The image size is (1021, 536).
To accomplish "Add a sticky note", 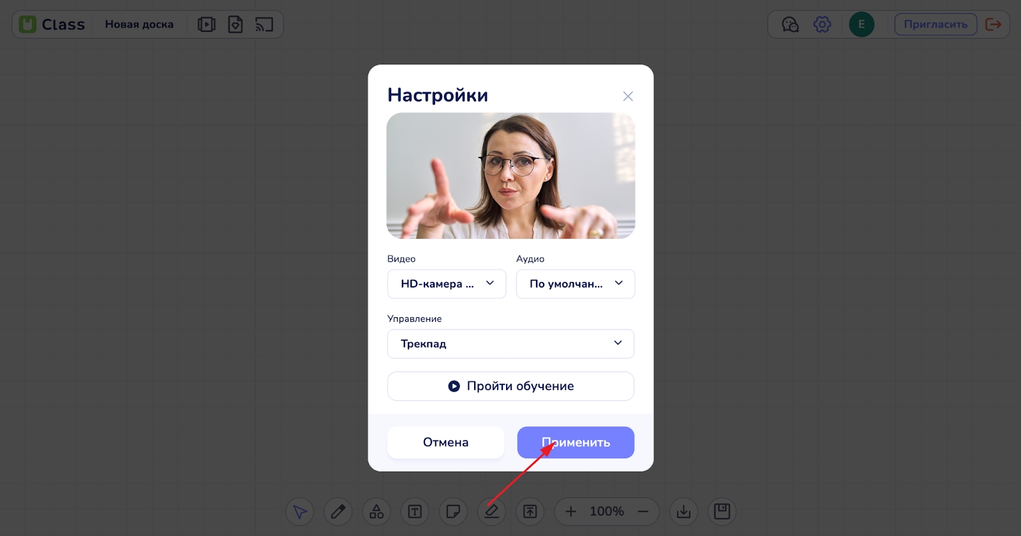I will click(453, 512).
